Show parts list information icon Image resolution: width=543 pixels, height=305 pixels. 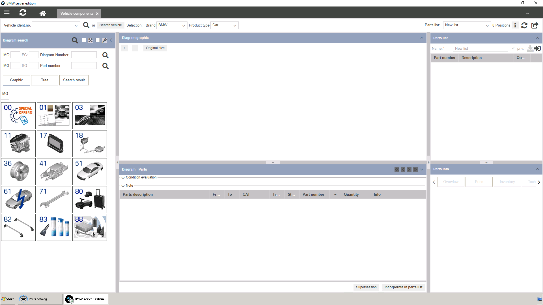tap(515, 25)
